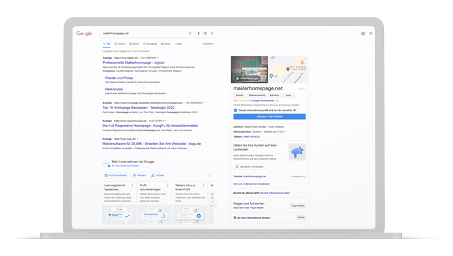
Task: Click the blue megaphone illustration
Action: (x=297, y=152)
